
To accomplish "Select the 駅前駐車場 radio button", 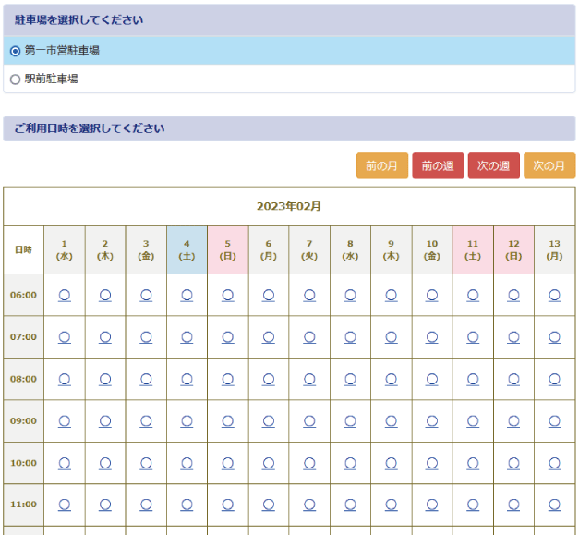I will [x=15, y=79].
